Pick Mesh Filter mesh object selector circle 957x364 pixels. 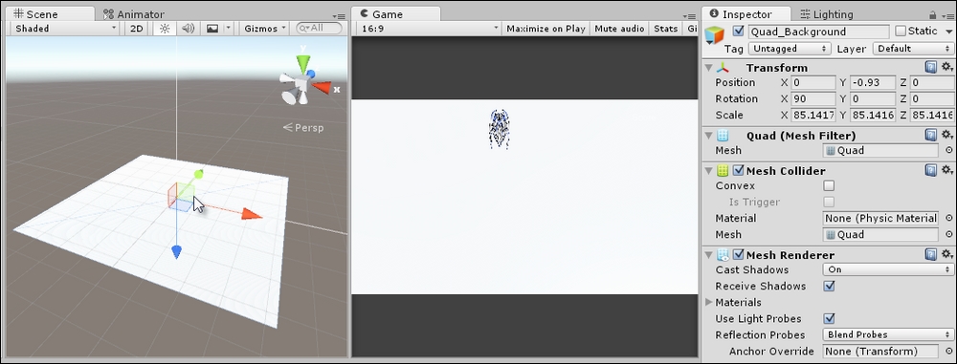tap(949, 151)
